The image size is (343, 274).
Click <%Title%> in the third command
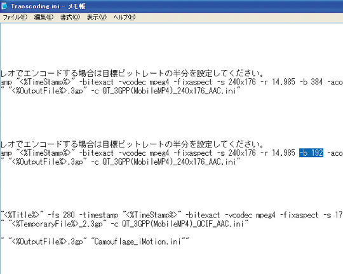[x=22, y=215]
